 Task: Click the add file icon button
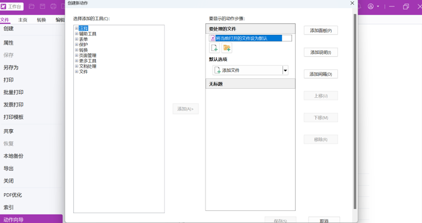point(214,48)
